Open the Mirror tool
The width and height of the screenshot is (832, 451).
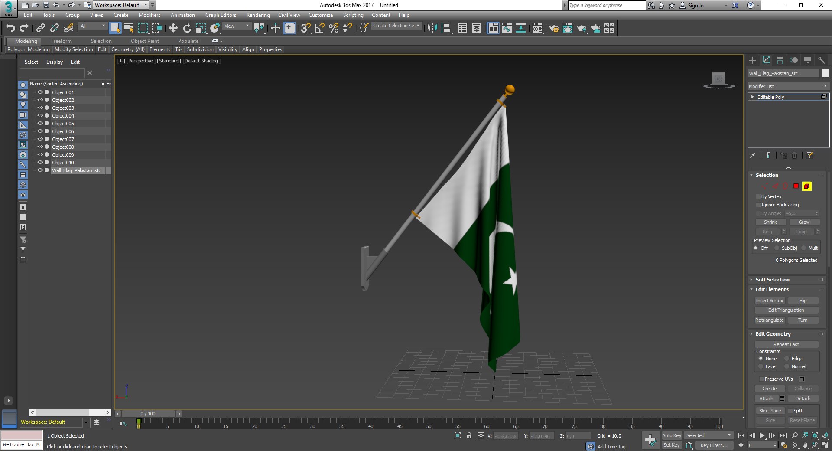pyautogui.click(x=432, y=28)
